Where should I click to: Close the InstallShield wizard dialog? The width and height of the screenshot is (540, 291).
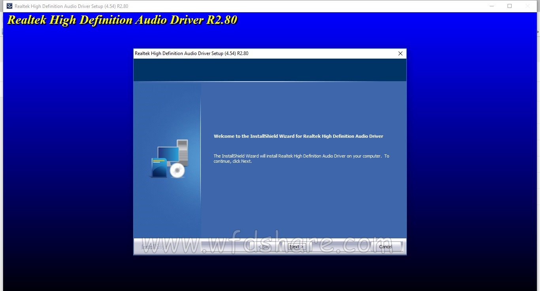coord(400,53)
